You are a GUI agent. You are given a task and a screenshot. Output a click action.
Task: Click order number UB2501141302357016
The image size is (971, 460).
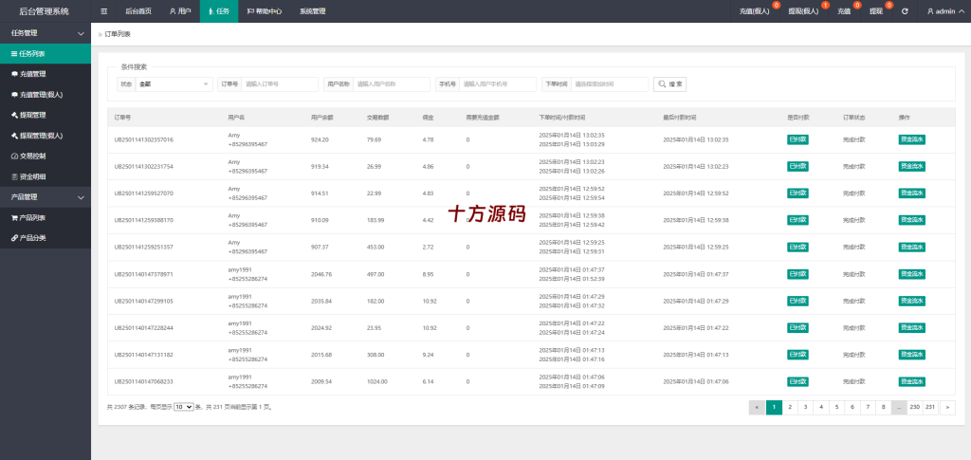click(144, 140)
